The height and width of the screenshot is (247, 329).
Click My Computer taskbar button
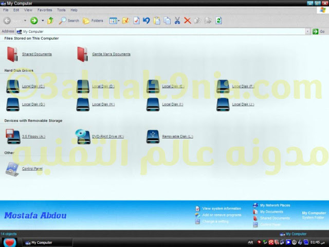47,242
